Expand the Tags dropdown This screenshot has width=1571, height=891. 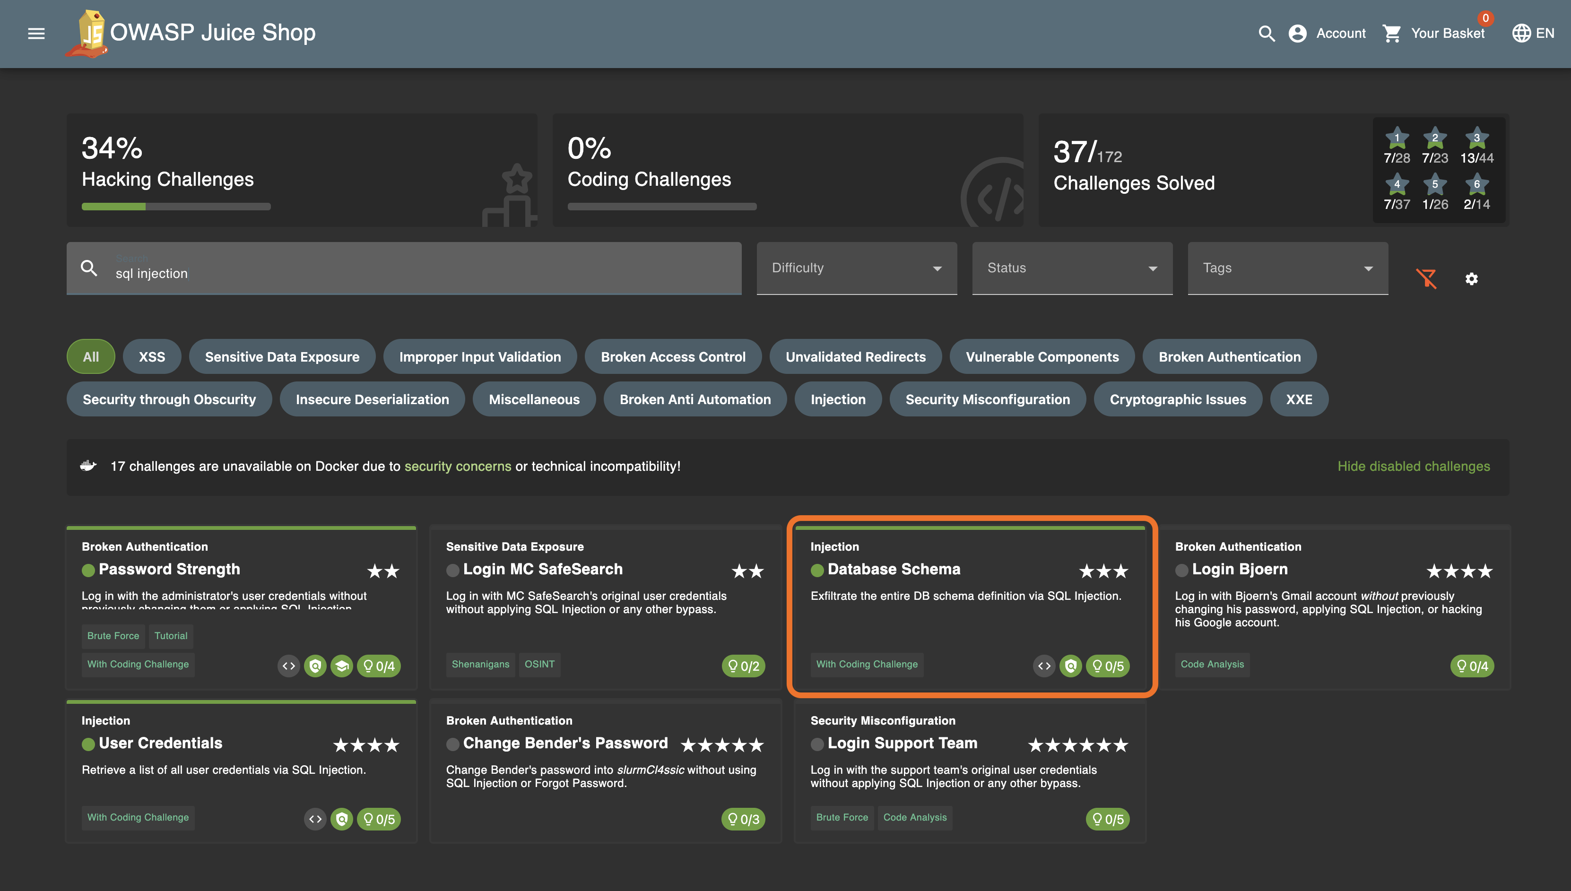[x=1287, y=268]
